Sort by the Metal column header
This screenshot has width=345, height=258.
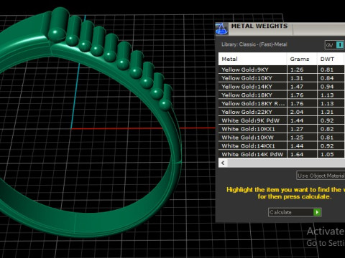point(252,59)
